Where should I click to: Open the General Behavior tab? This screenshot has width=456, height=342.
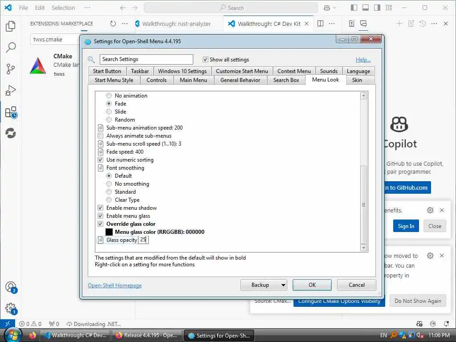pos(240,80)
